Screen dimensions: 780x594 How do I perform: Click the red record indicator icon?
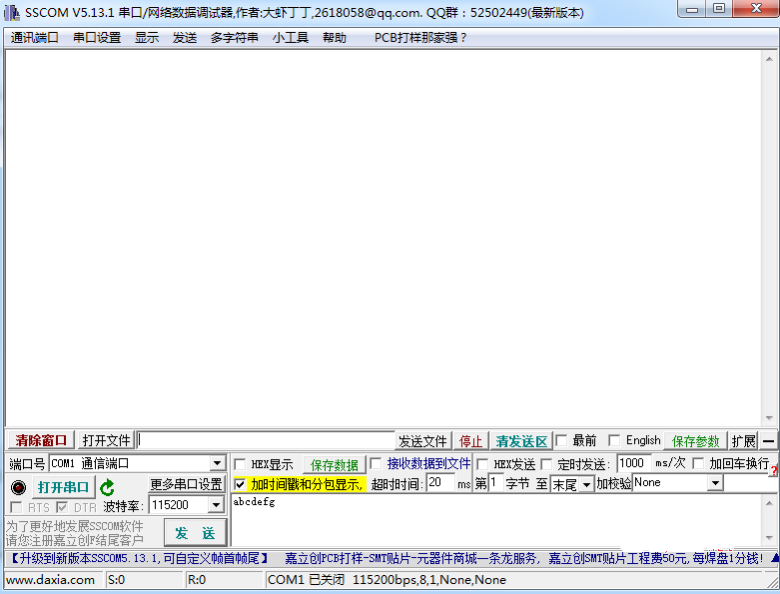click(x=18, y=487)
